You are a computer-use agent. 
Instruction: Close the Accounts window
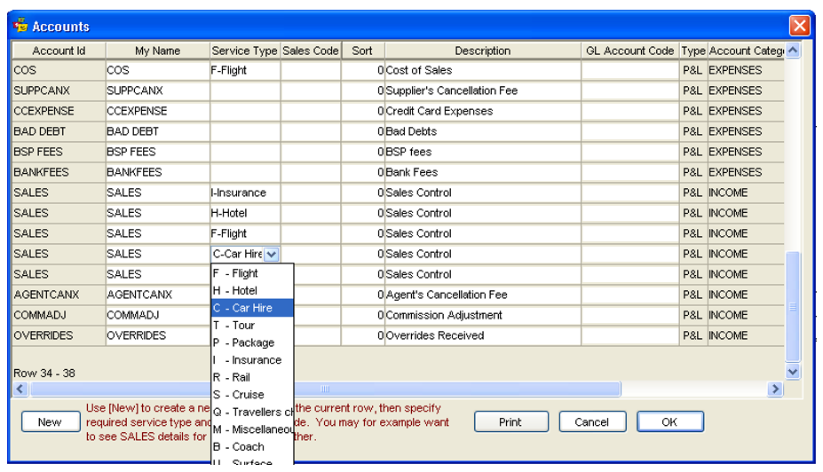pos(799,25)
